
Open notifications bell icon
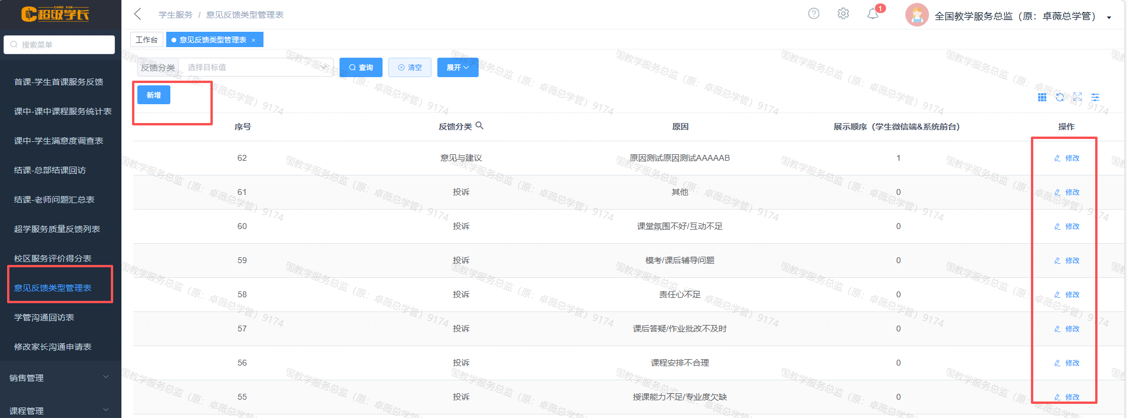pyautogui.click(x=873, y=14)
